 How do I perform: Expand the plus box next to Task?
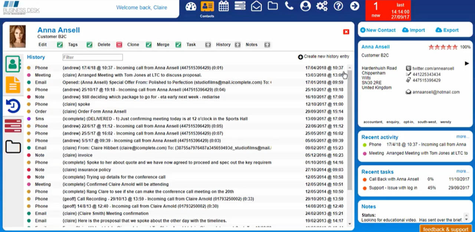point(208,45)
